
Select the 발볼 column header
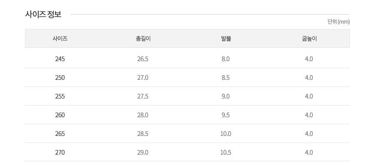click(x=226, y=39)
